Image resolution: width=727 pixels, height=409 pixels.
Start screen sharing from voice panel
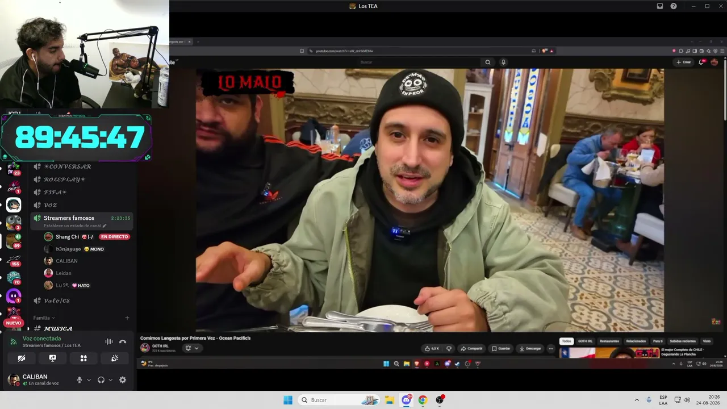click(52, 358)
